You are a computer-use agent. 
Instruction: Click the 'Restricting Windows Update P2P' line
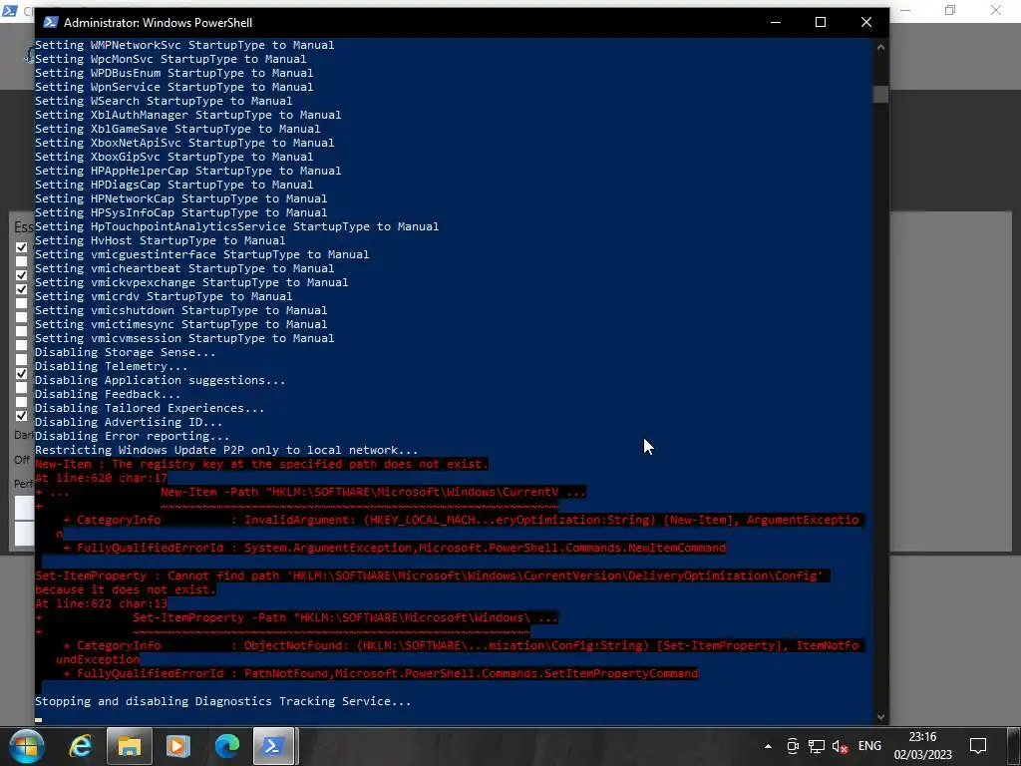click(x=226, y=450)
